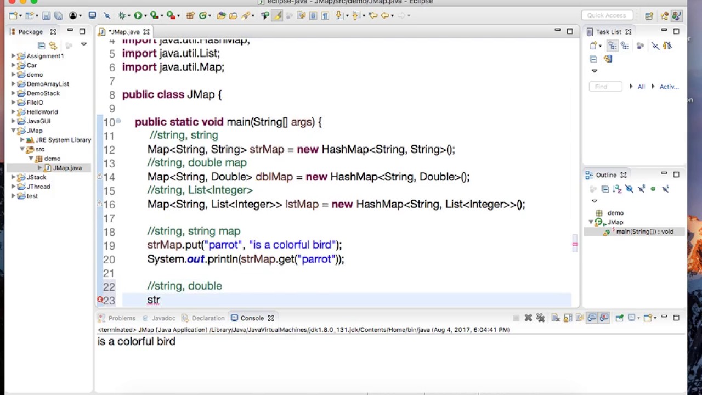Toggle Show Whitespace Characters pilcrow button
702x395 pixels.
[325, 15]
